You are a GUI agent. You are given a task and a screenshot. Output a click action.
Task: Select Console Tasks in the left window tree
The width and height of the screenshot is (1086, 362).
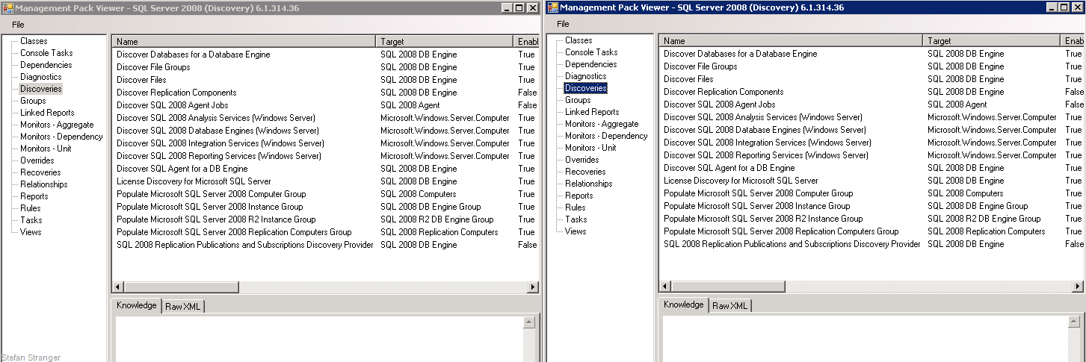[46, 53]
